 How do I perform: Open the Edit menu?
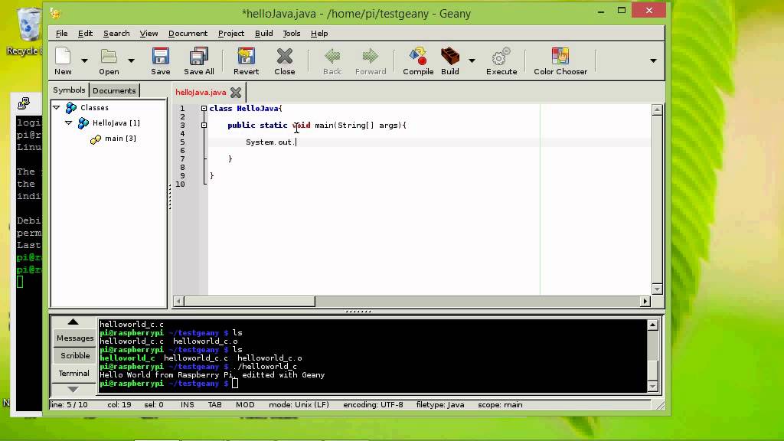[85, 34]
